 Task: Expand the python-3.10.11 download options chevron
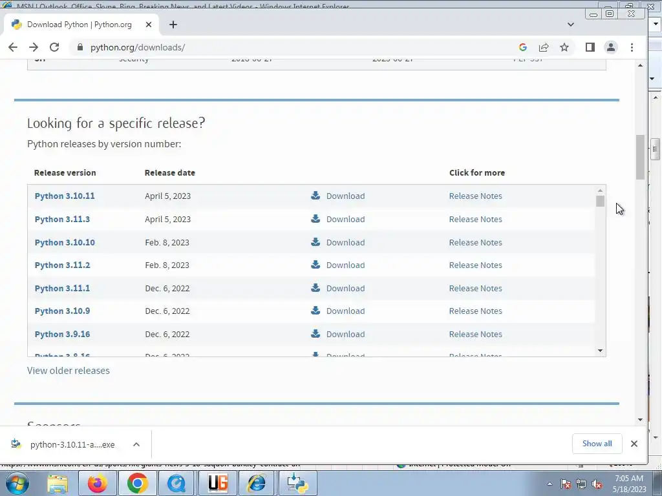coord(136,444)
